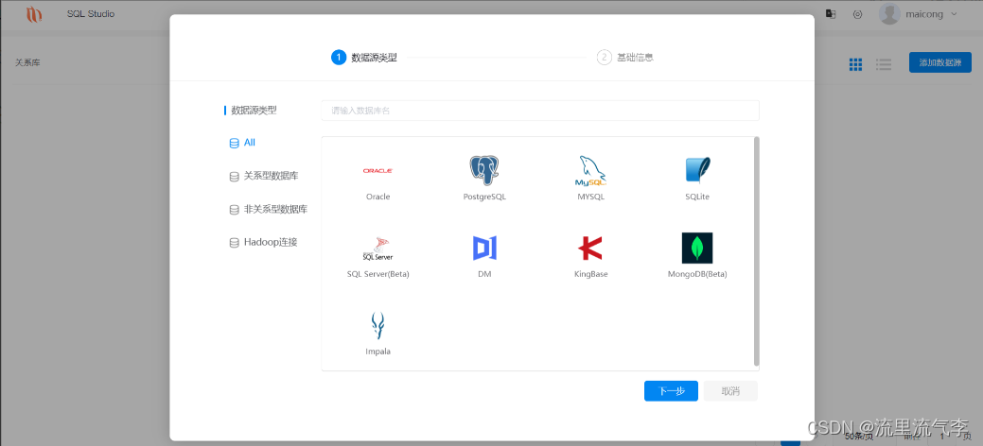The image size is (983, 446).
Task: Click the Impala label text
Action: tap(378, 352)
